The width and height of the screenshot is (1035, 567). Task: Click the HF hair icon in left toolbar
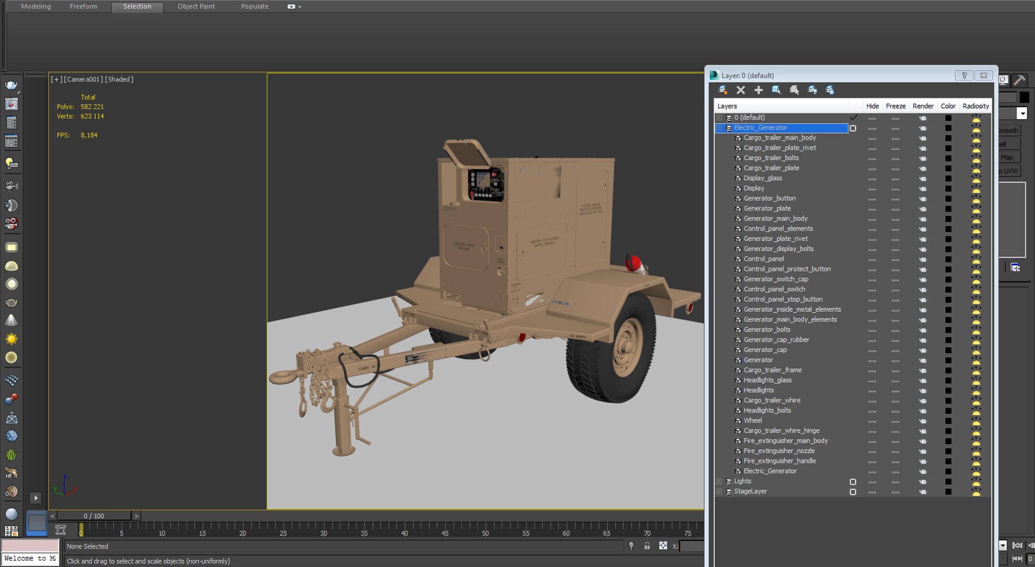click(11, 473)
